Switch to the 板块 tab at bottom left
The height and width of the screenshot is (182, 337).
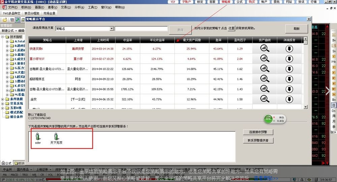coord(19,163)
